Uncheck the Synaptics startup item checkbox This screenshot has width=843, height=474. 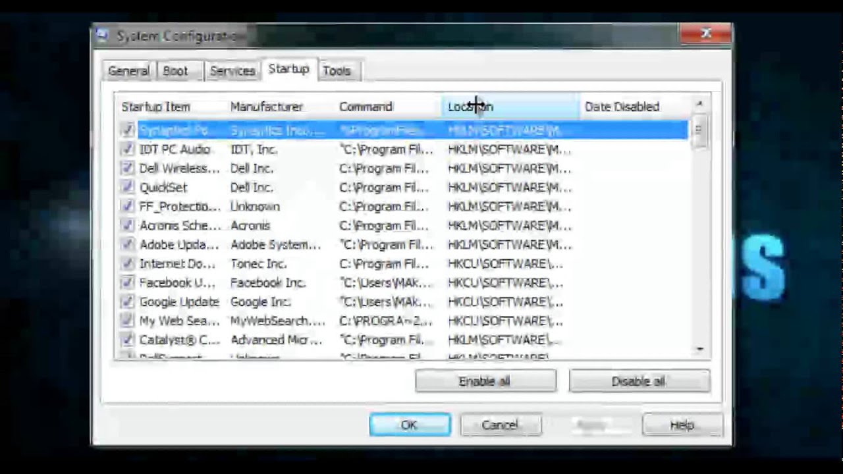pos(128,130)
